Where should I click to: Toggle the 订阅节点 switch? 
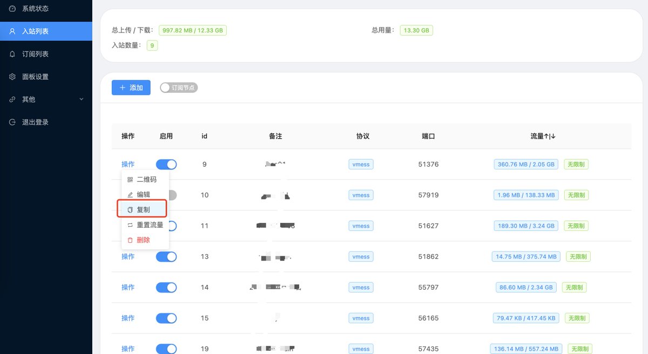[x=179, y=87]
